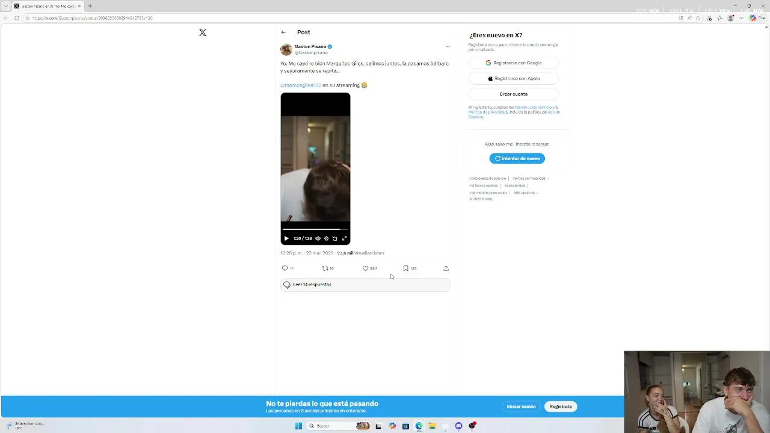The image size is (770, 433).
Task: Open 'Leer 14 respuestas'
Action: 365,284
